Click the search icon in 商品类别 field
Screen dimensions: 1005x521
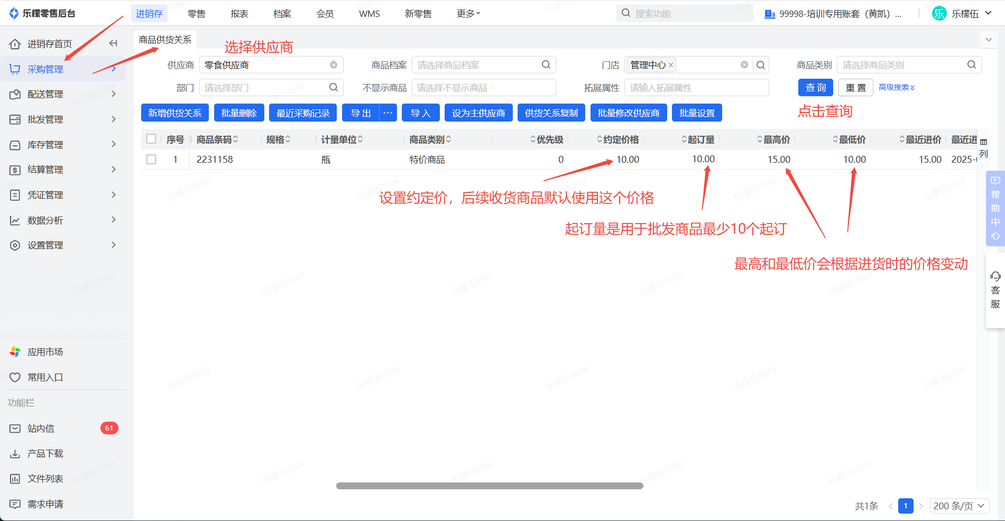tap(972, 64)
